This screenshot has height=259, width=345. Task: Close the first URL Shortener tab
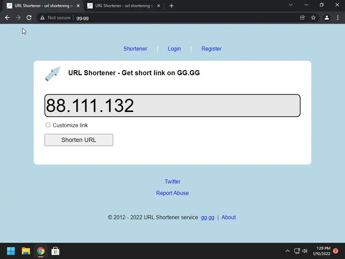78,6
